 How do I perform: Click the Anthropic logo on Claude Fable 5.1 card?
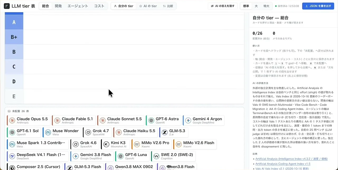click(57, 121)
